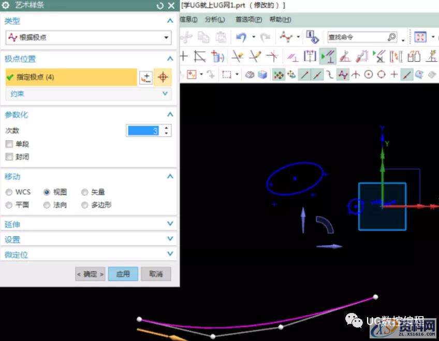Click the orange reticle icon beside 指定极点
Image resolution: width=439 pixels, height=341 pixels.
coord(163,77)
